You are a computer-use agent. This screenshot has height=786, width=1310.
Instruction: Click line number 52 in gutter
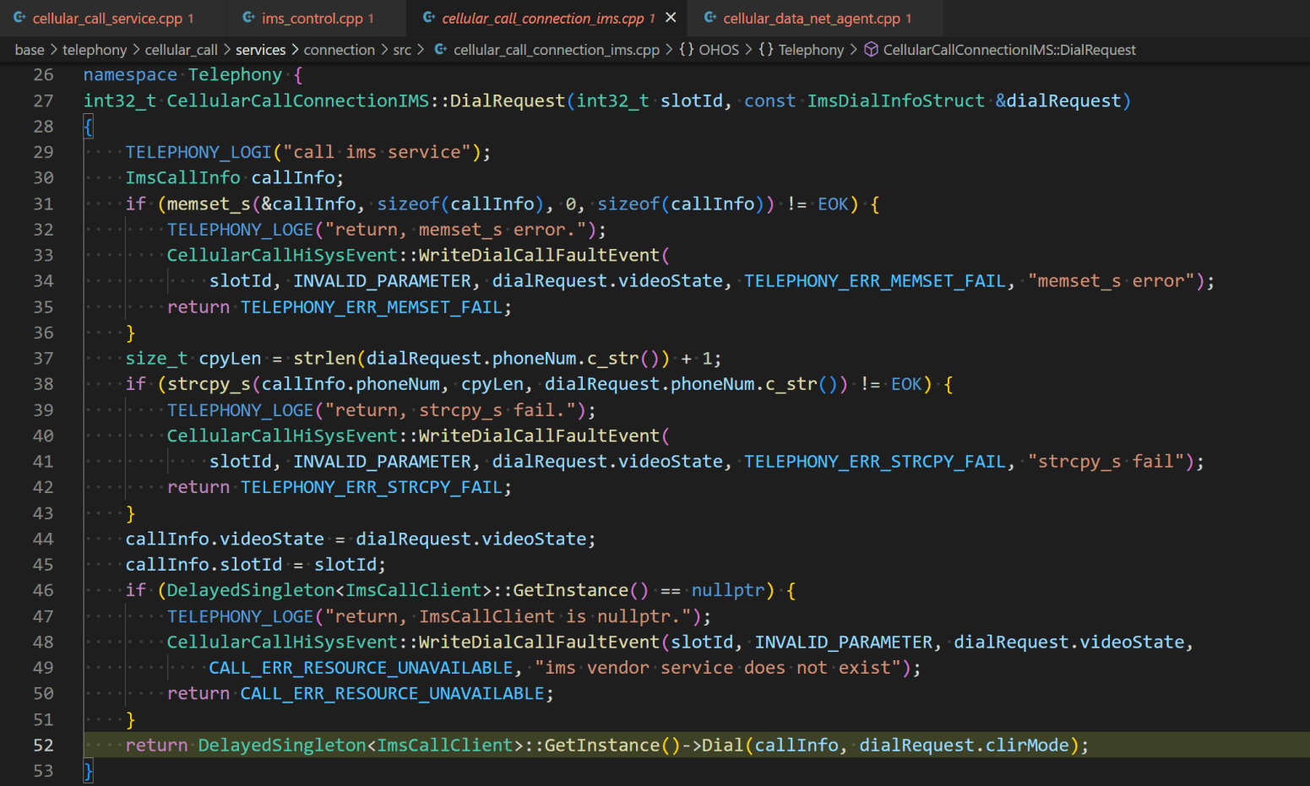point(43,745)
